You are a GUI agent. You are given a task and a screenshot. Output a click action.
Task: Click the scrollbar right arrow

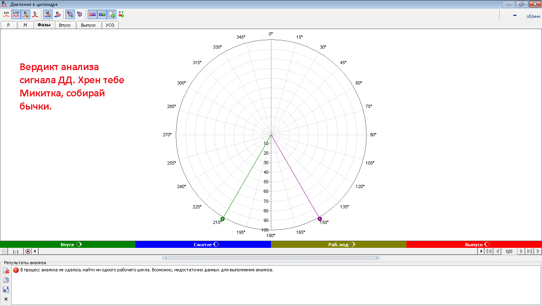click(481, 251)
